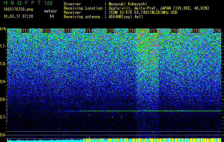224x142 pixels.
Task: Click the 0724 time marker
Action: coord(89,31)
